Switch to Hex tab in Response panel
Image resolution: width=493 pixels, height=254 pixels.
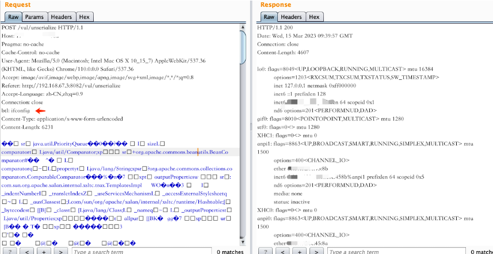click(315, 17)
